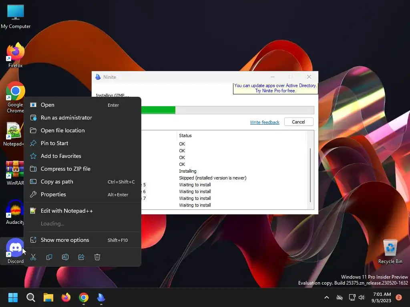The image size is (410, 307).
Task: Click the Ninite icon in title bar
Action: pyautogui.click(x=98, y=77)
